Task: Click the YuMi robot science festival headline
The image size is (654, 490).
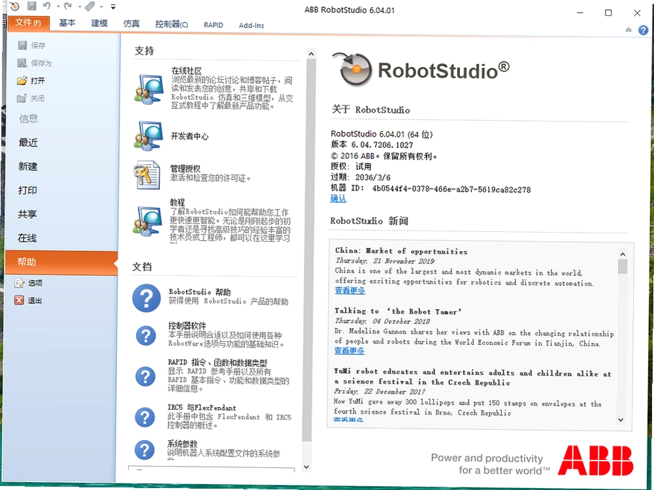Action: (472, 377)
